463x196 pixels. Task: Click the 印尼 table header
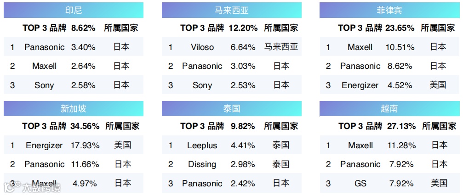pyautogui.click(x=74, y=10)
